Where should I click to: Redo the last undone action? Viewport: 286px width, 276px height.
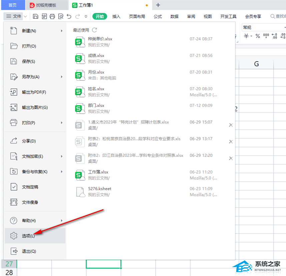tap(78, 16)
